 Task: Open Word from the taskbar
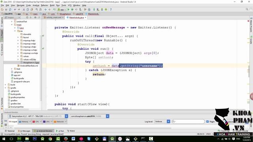tap(74, 138)
